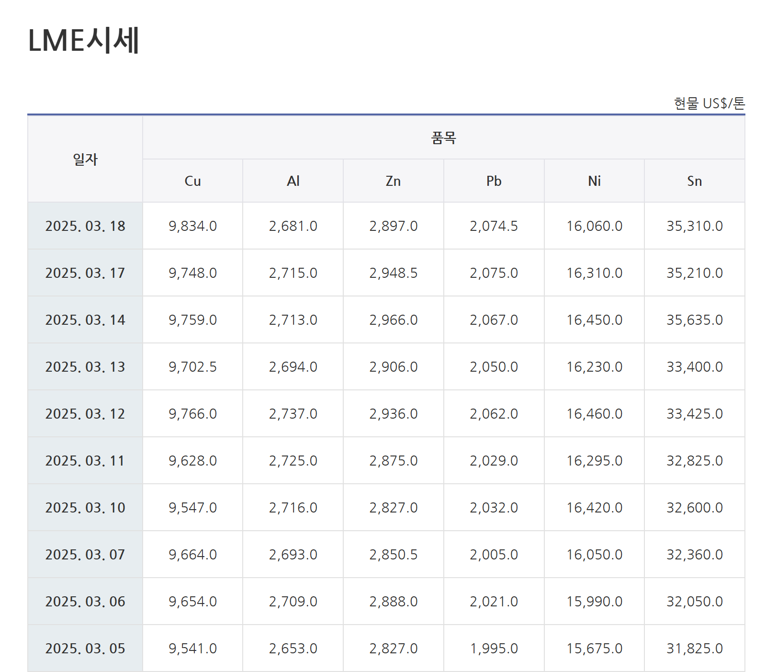Click the 2025. 03. 10 date cell
The height and width of the screenshot is (672, 777).
(85, 508)
